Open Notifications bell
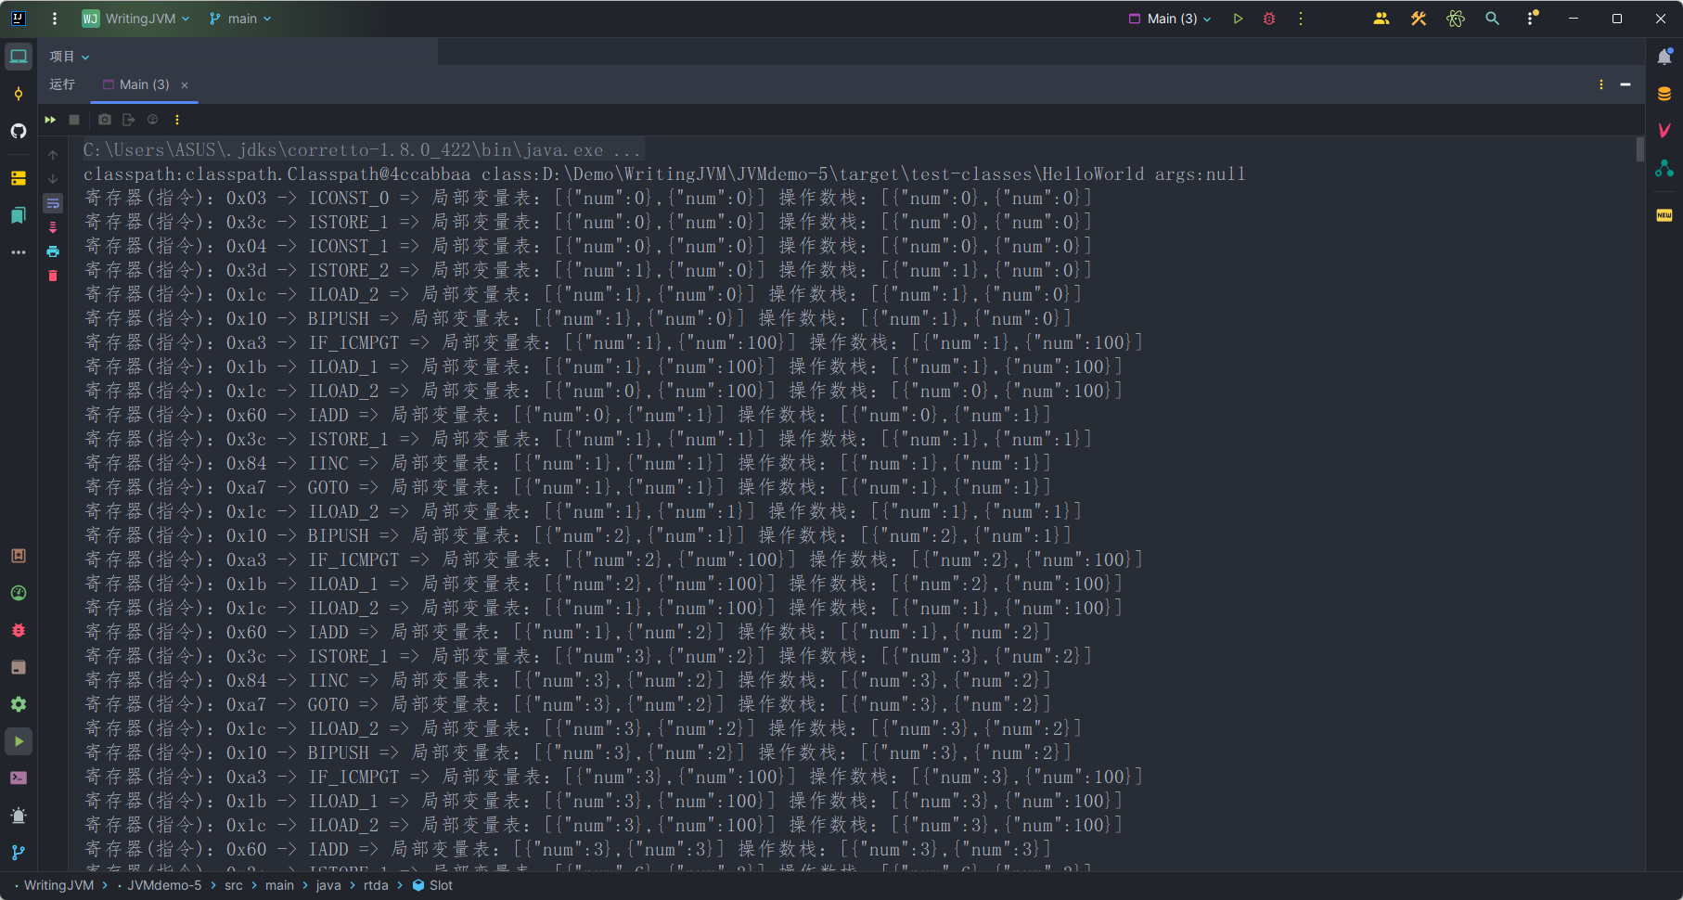Screen dimensions: 1683x900 tap(1664, 57)
